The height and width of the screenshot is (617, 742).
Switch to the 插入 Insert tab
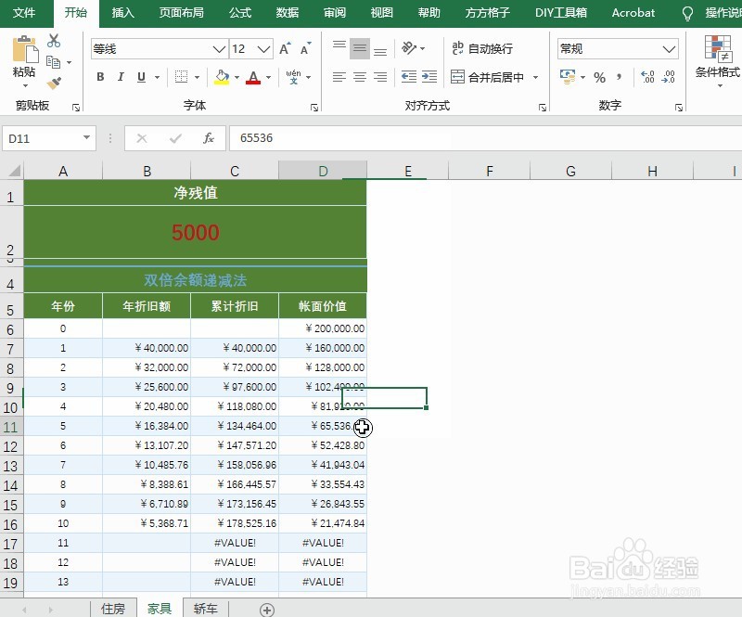[123, 13]
